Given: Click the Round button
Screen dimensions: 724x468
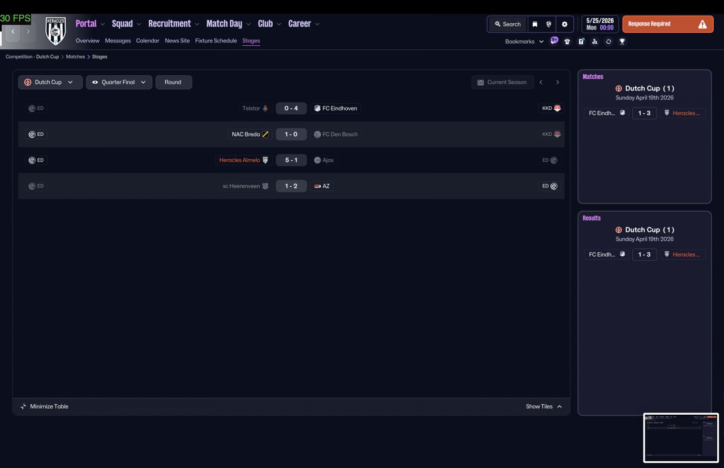Looking at the screenshot, I should point(174,82).
